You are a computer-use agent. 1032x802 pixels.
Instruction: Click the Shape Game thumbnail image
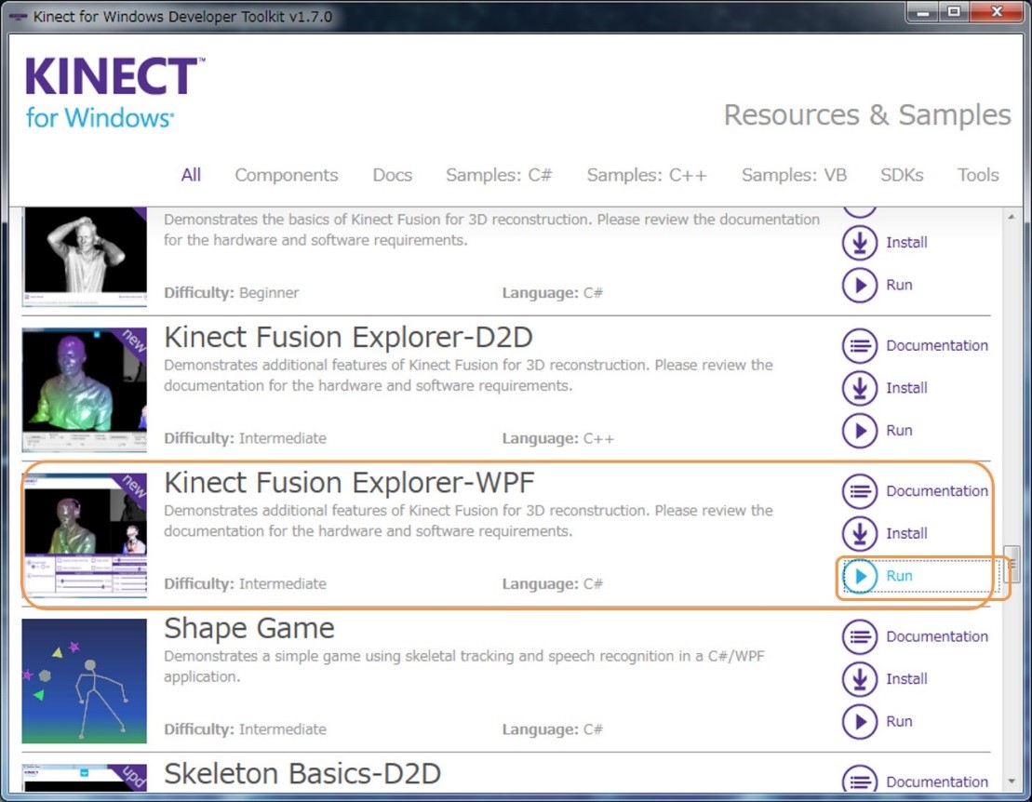[85, 681]
